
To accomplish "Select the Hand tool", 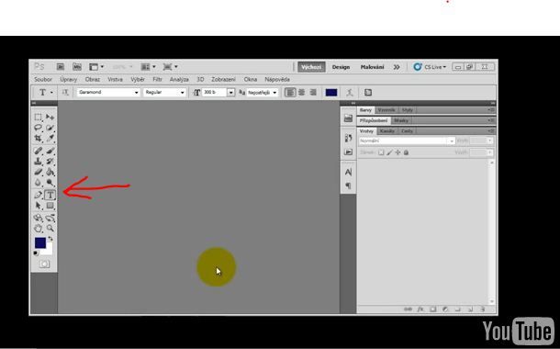I will (x=39, y=228).
